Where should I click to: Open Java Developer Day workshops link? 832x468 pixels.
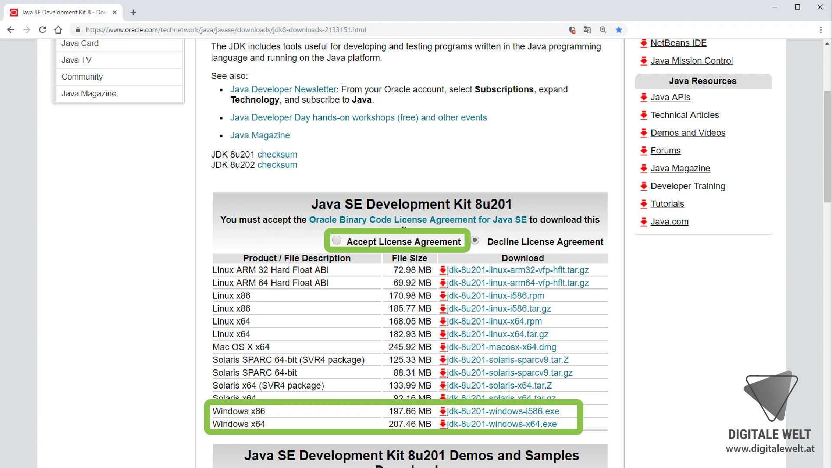358,117
